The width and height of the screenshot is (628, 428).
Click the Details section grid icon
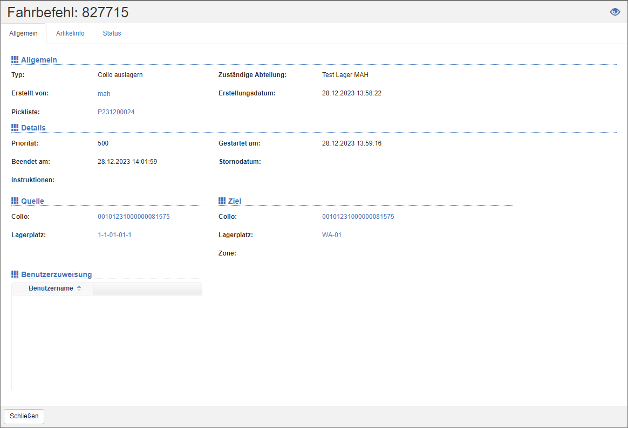15,127
